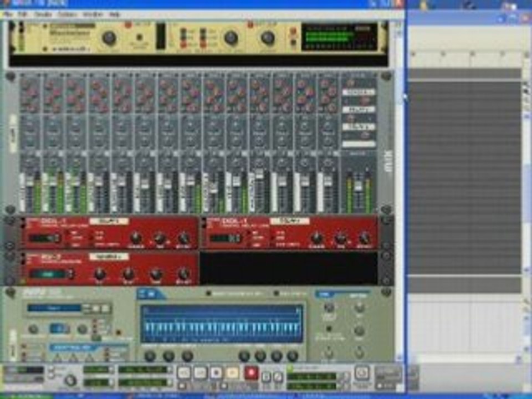Click the Dr. REX save patch button
532x399 pixels.
(106, 309)
